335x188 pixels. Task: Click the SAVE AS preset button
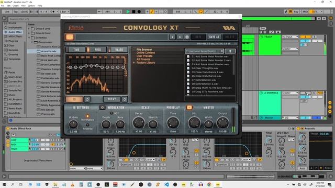point(214,37)
